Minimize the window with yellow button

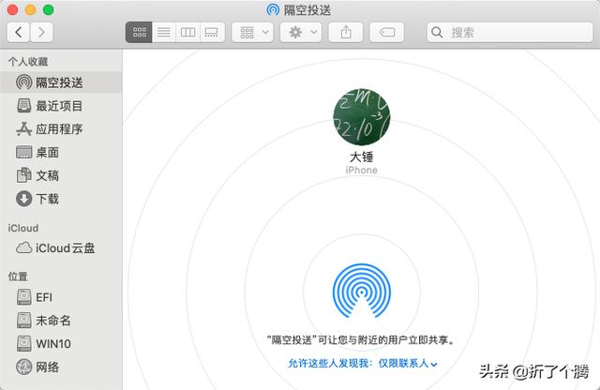(x=30, y=9)
